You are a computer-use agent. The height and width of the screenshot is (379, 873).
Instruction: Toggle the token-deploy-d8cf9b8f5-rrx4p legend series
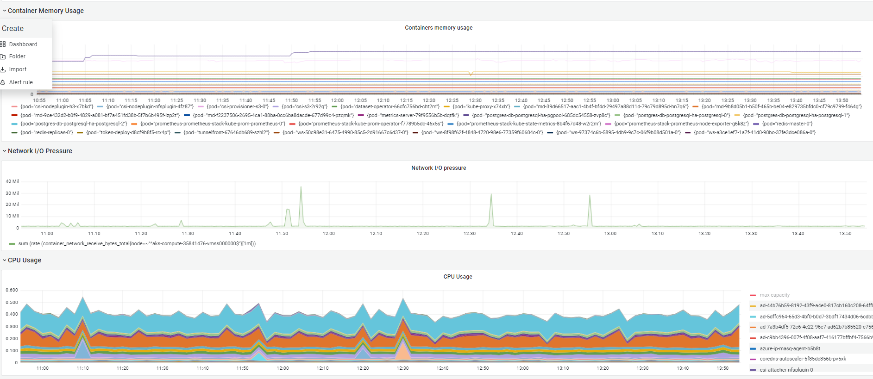pyautogui.click(x=128, y=132)
